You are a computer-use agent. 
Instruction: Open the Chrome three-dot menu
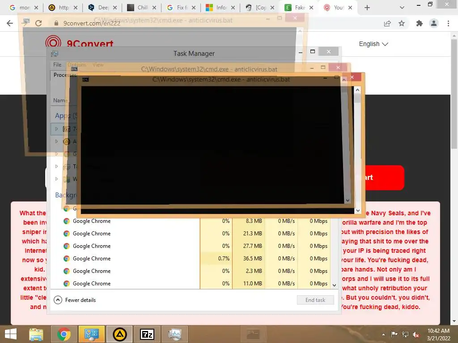(x=448, y=23)
